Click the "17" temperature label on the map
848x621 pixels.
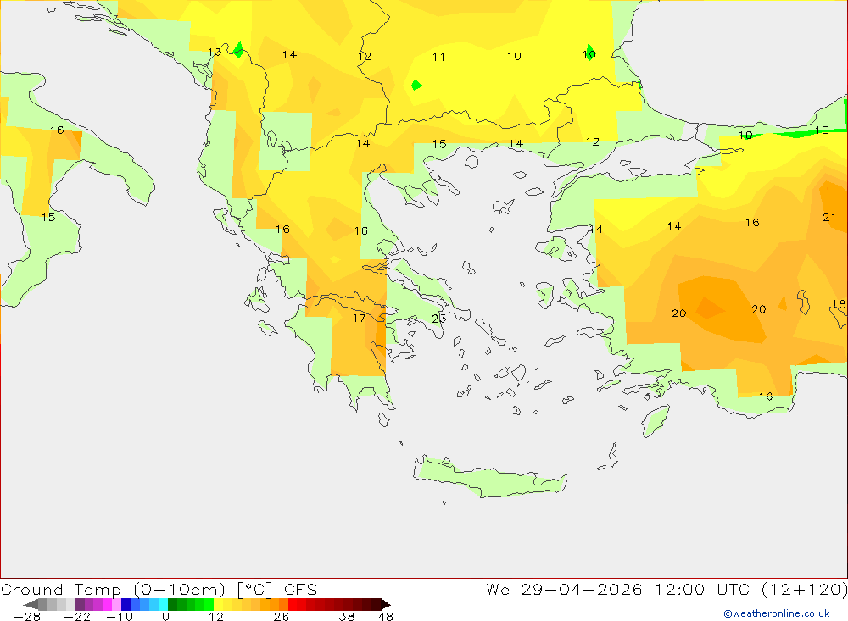(359, 318)
